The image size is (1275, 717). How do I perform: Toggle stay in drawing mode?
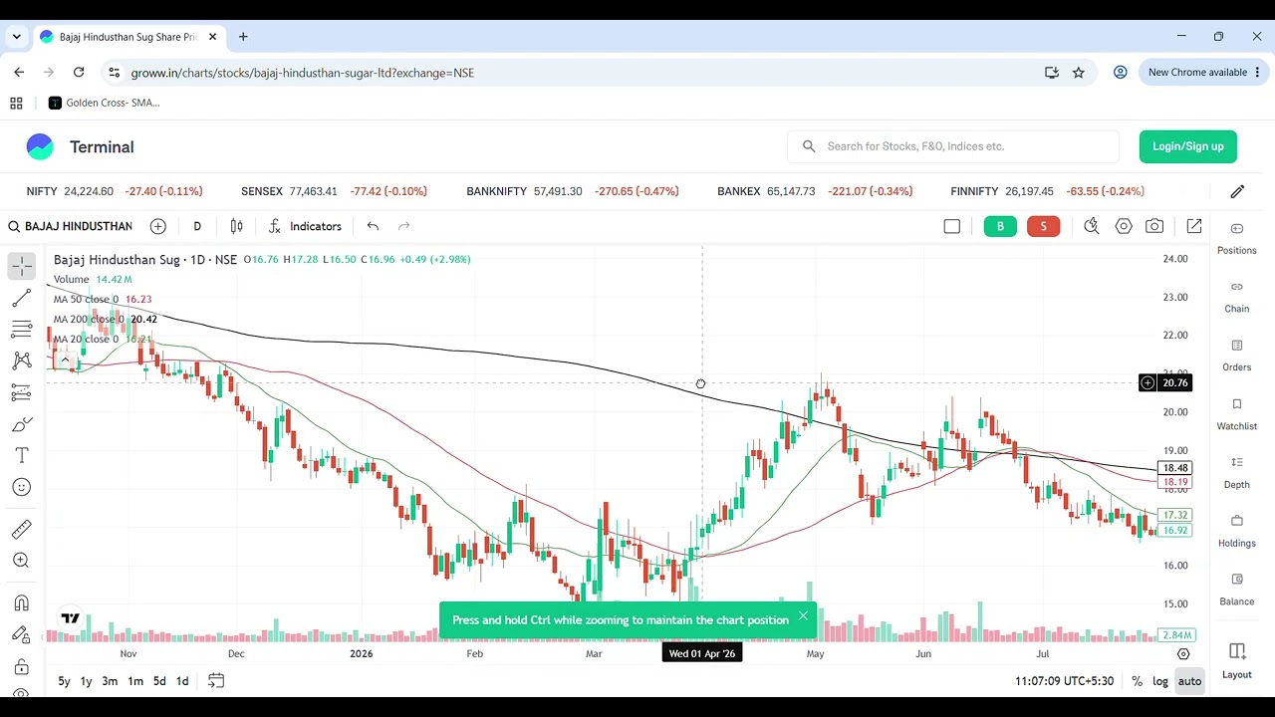[21, 634]
